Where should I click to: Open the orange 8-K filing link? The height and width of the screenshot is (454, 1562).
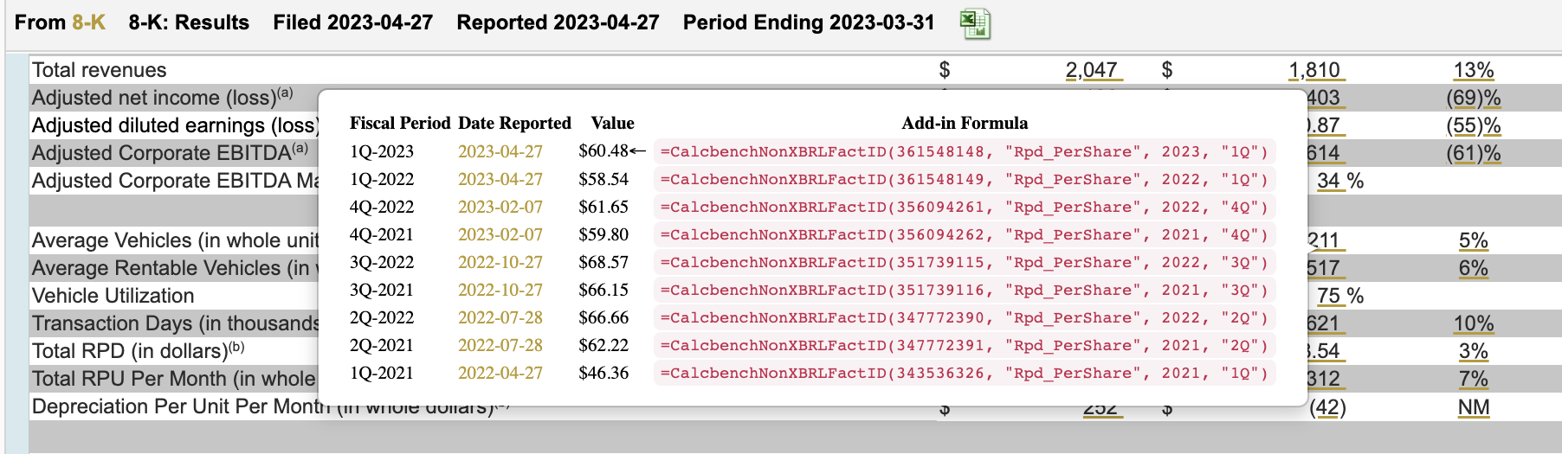tap(87, 22)
